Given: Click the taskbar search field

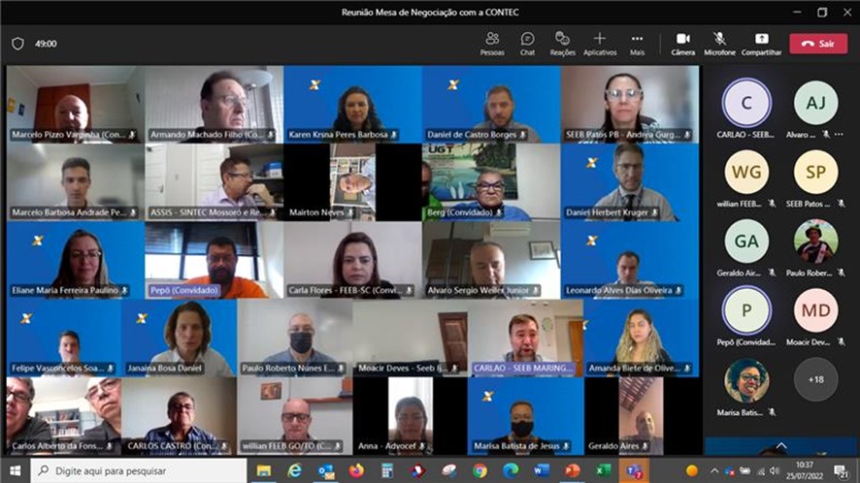Looking at the screenshot, I should point(138,471).
